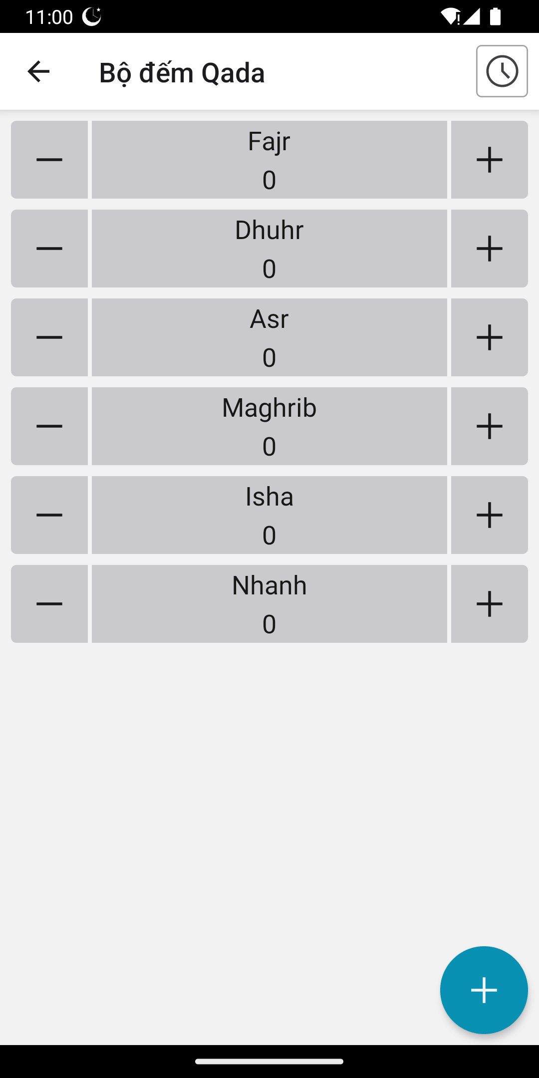
Task: Reduce the Isha counter
Action: click(49, 515)
